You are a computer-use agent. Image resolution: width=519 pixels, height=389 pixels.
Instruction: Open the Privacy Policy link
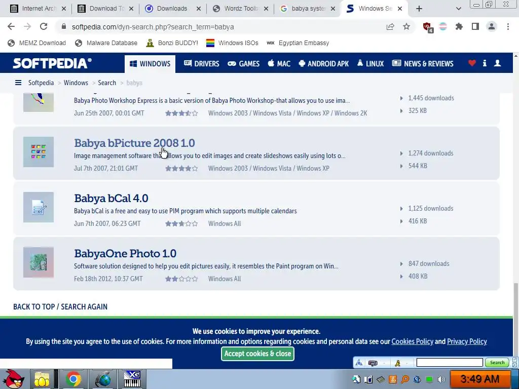[x=467, y=341]
